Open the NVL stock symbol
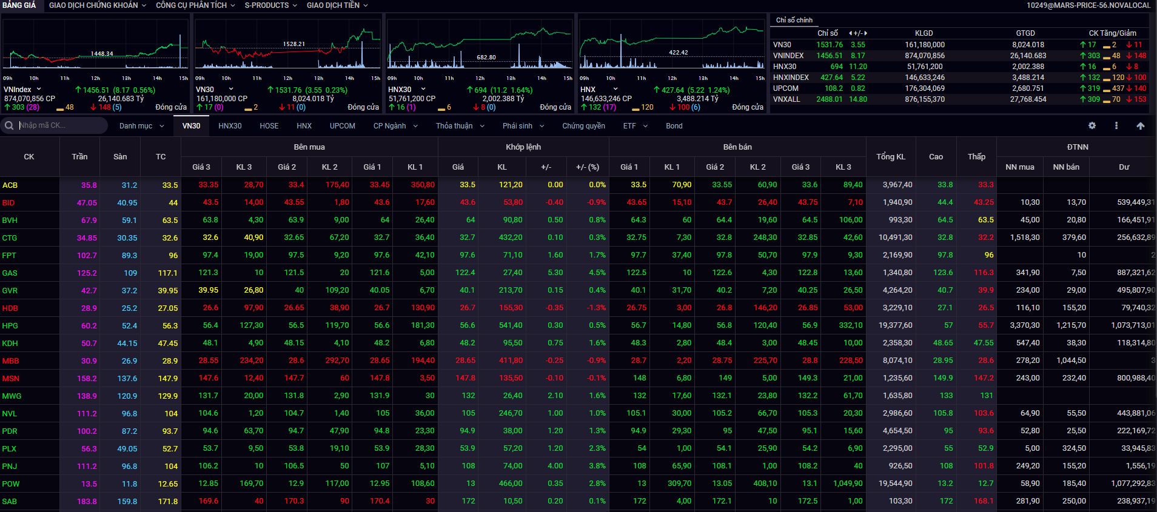The image size is (1157, 512). [10, 414]
